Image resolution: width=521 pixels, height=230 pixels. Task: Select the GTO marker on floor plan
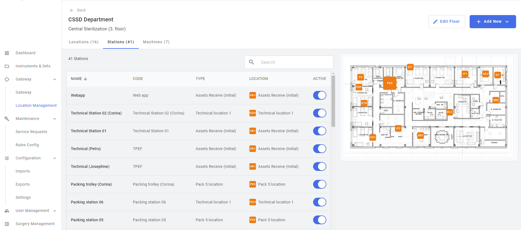pos(364,103)
